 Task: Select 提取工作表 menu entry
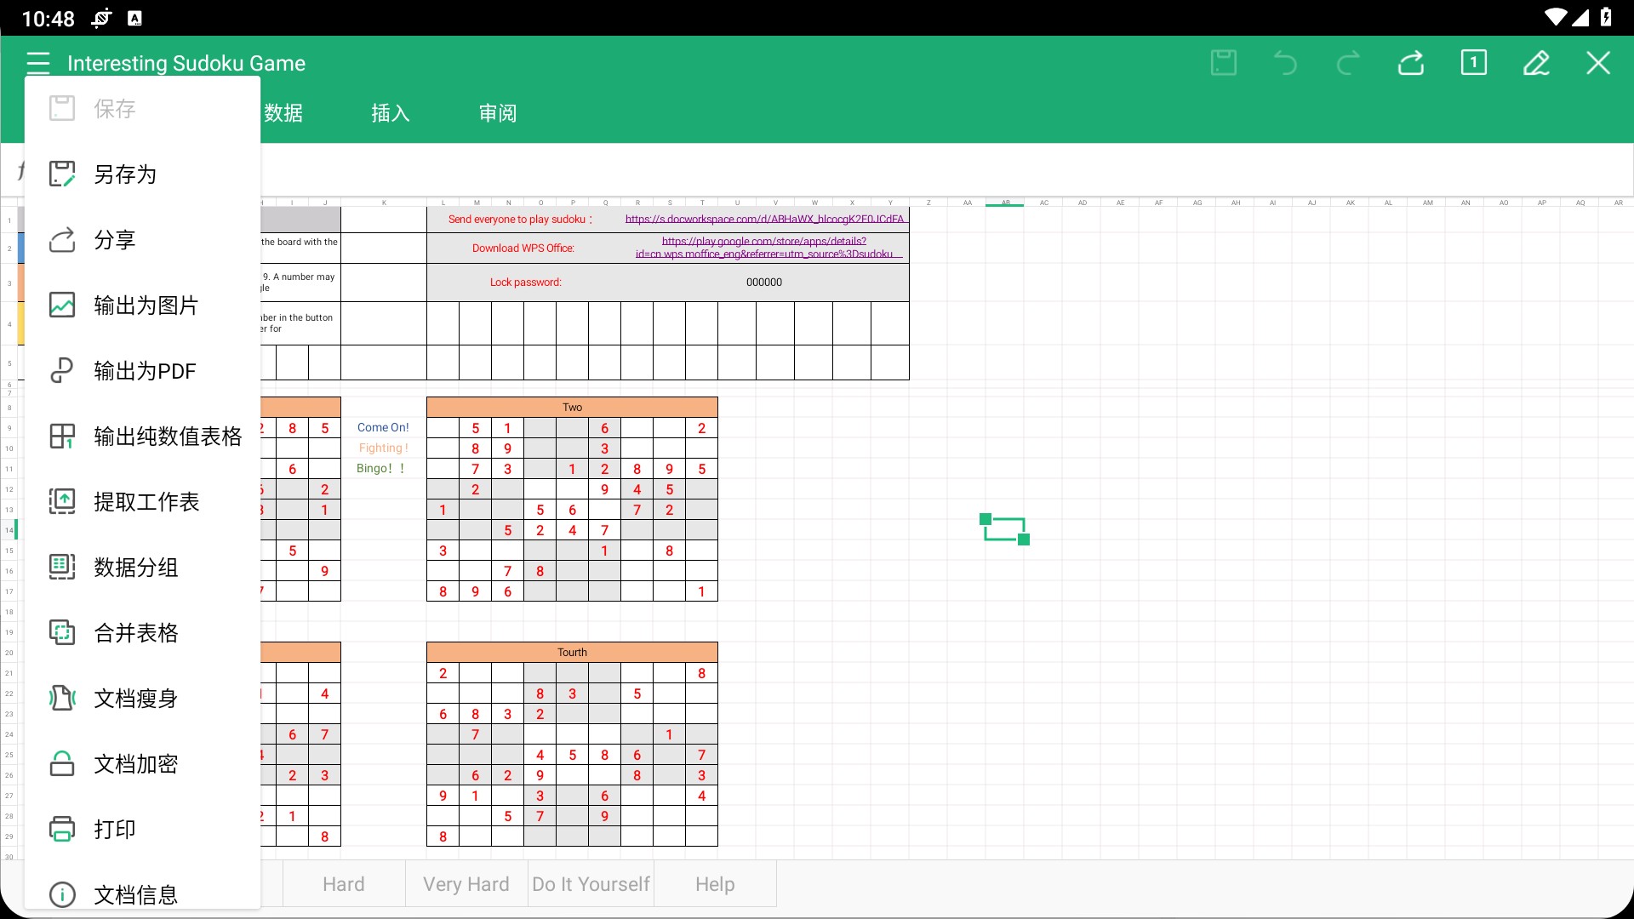pyautogui.click(x=142, y=502)
